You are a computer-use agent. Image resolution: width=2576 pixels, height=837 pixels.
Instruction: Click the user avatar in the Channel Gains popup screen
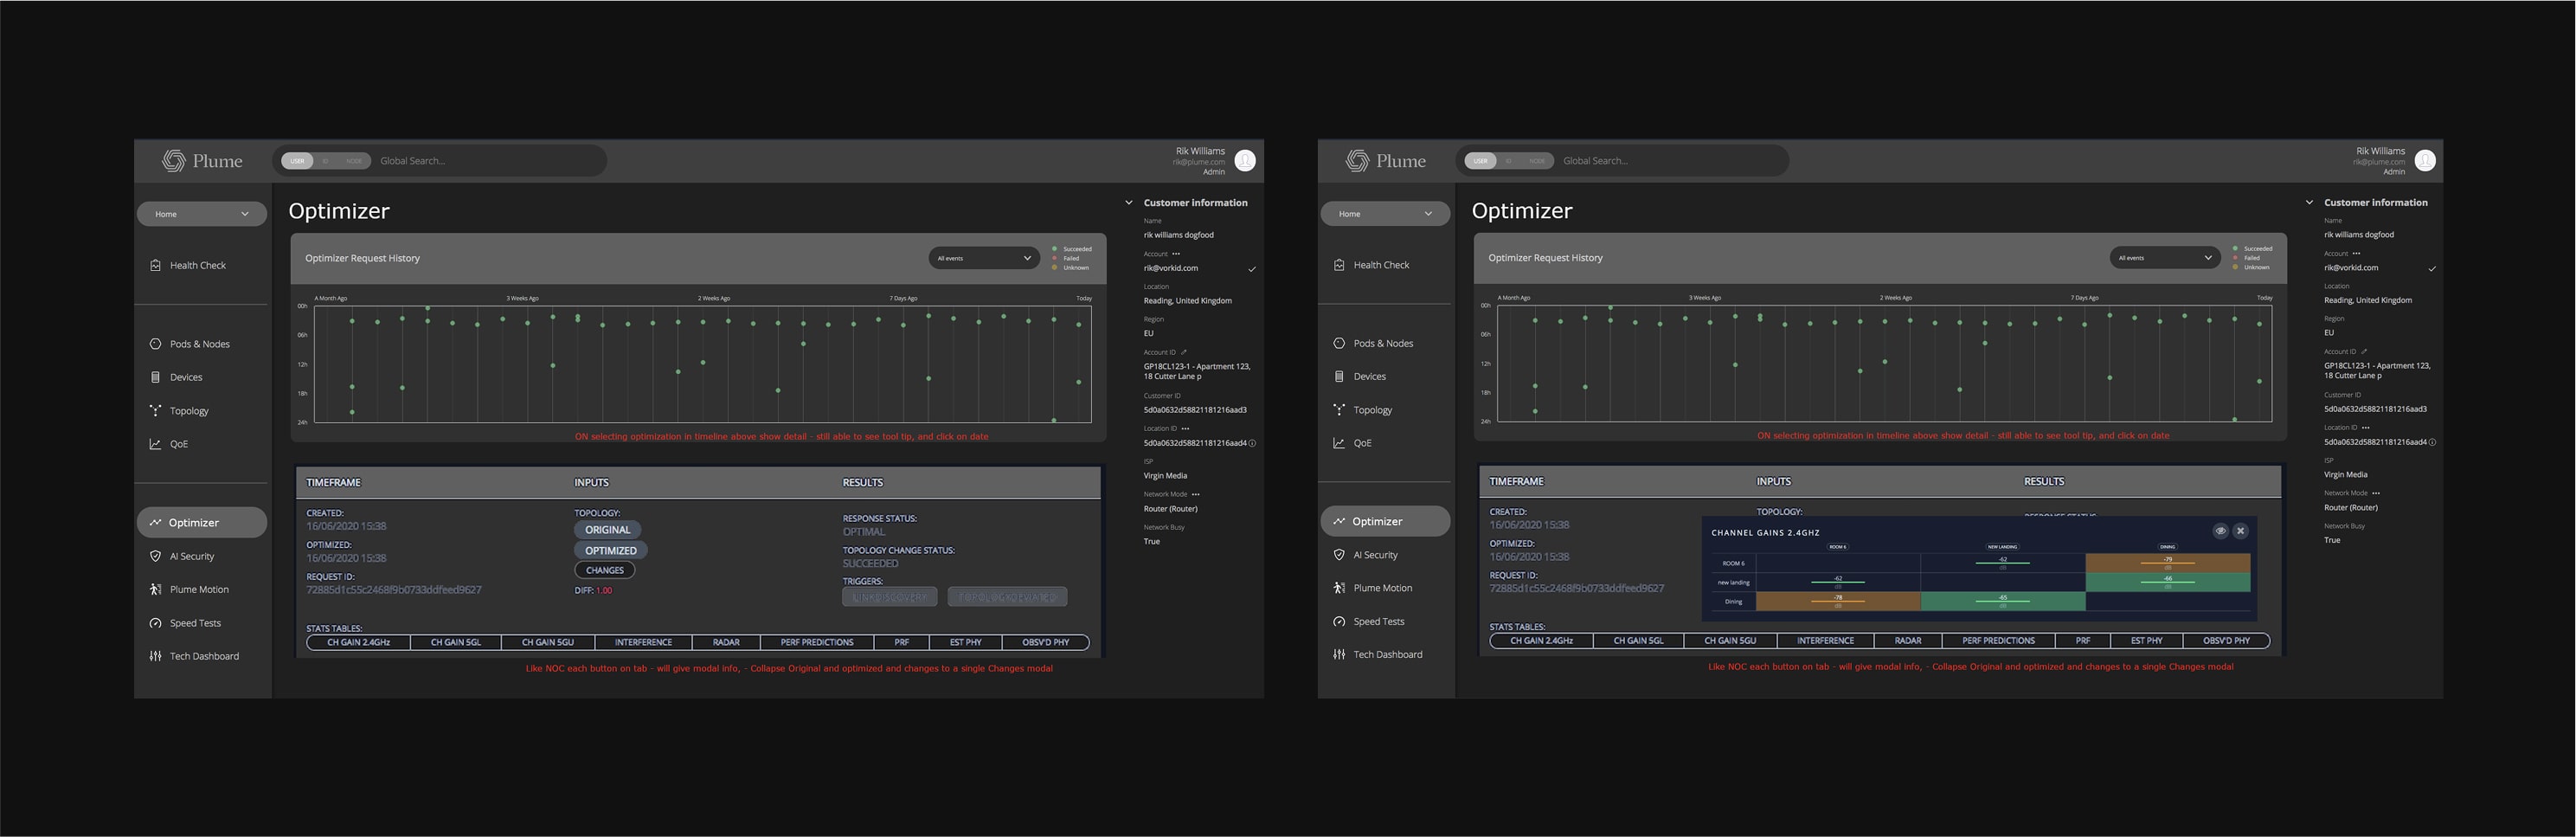[2425, 160]
